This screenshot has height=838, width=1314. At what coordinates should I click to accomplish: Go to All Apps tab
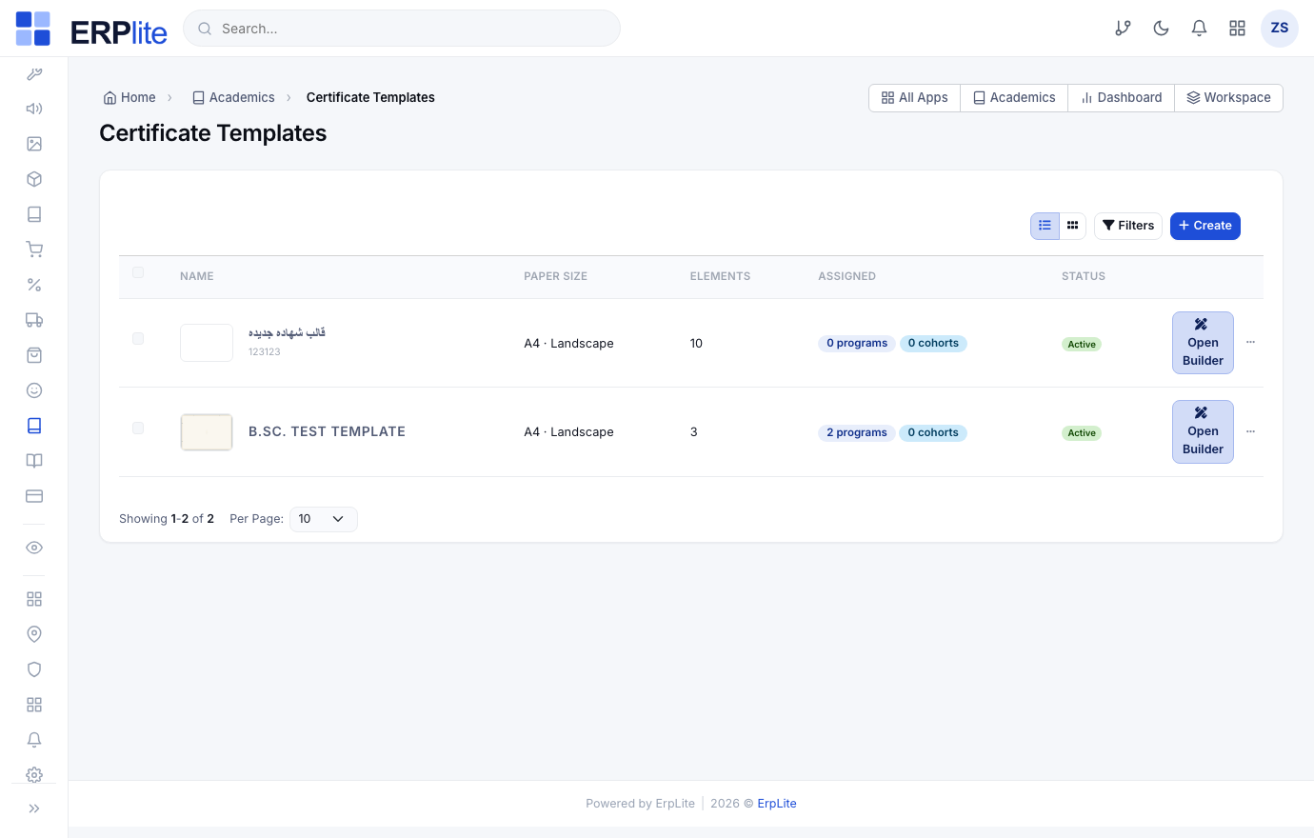click(x=914, y=98)
